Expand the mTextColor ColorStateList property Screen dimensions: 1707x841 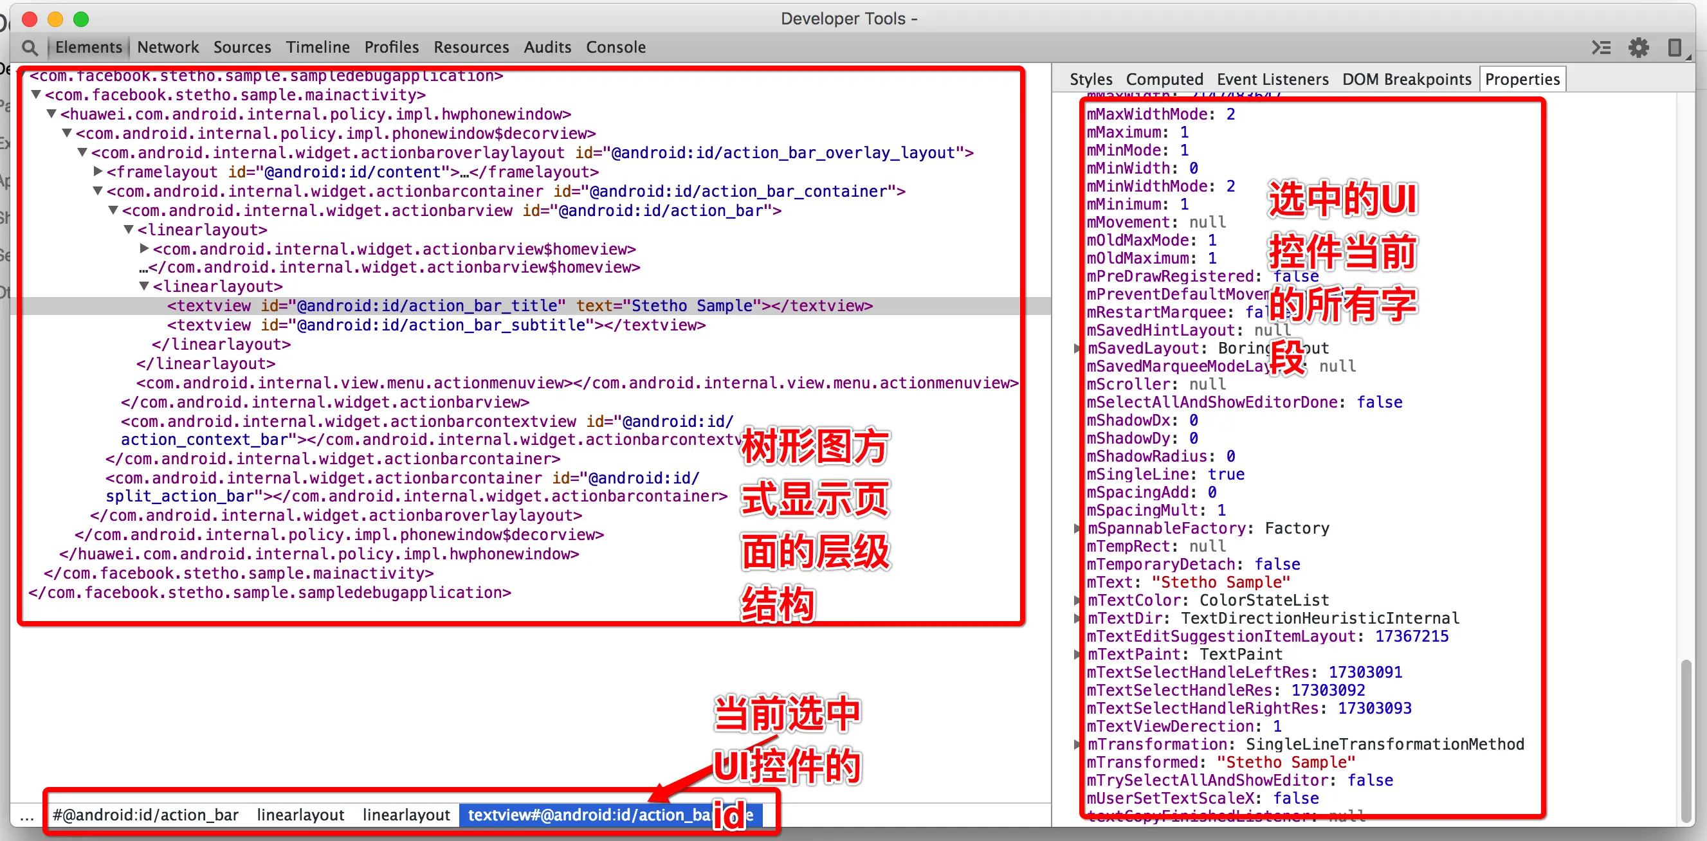click(x=1077, y=601)
